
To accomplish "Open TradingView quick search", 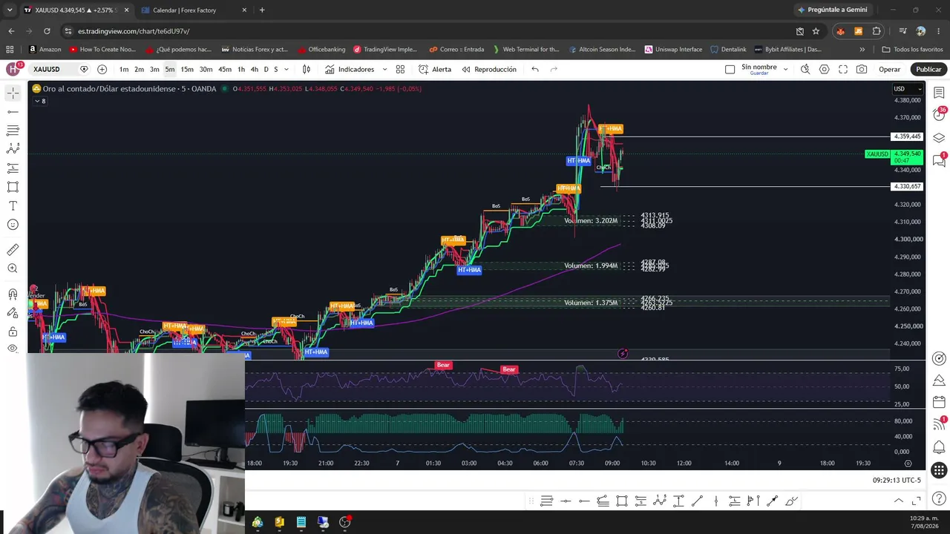I will [805, 69].
